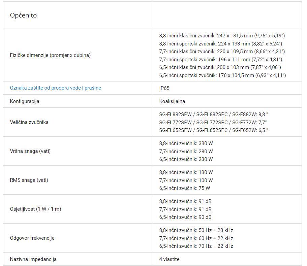This screenshot has width=307, height=266.
Task: Click the 'Vršna snaga (vati)' row label
Action: click(30, 151)
